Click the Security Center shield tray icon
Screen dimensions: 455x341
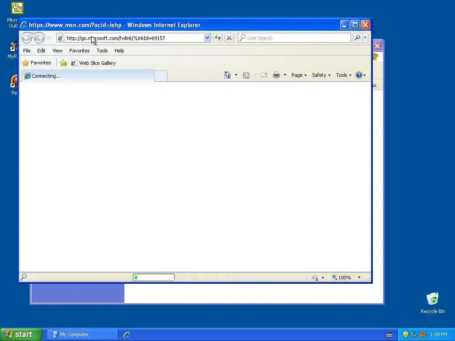(406, 334)
